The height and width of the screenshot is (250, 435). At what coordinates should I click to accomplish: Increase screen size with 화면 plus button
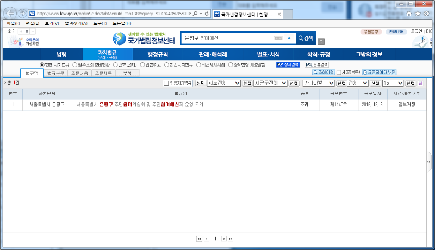21,31
